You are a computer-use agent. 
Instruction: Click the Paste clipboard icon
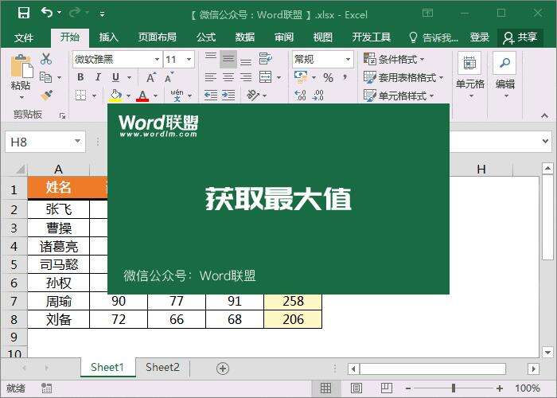21,66
